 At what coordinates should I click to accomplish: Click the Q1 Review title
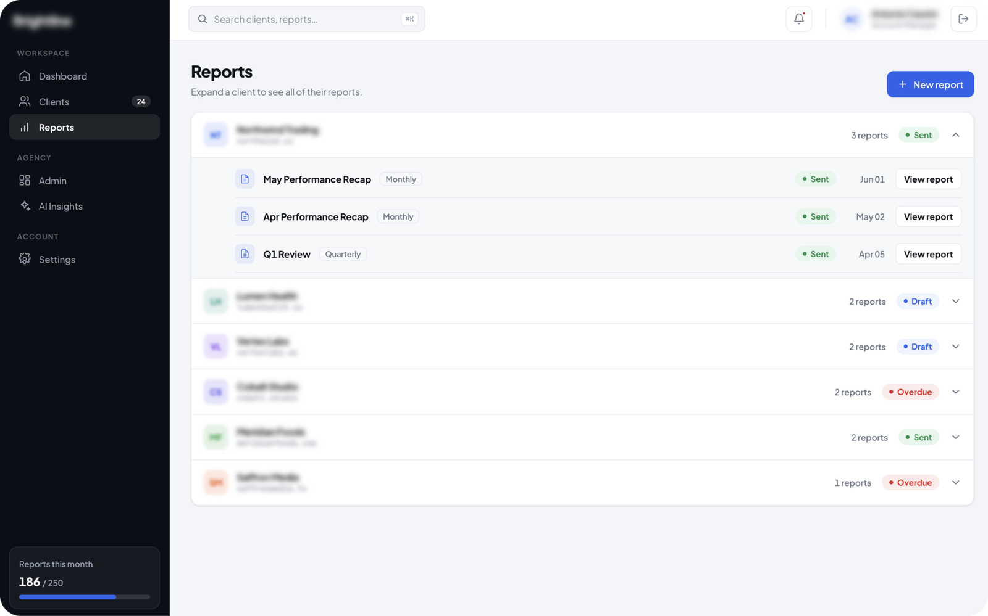(x=287, y=254)
